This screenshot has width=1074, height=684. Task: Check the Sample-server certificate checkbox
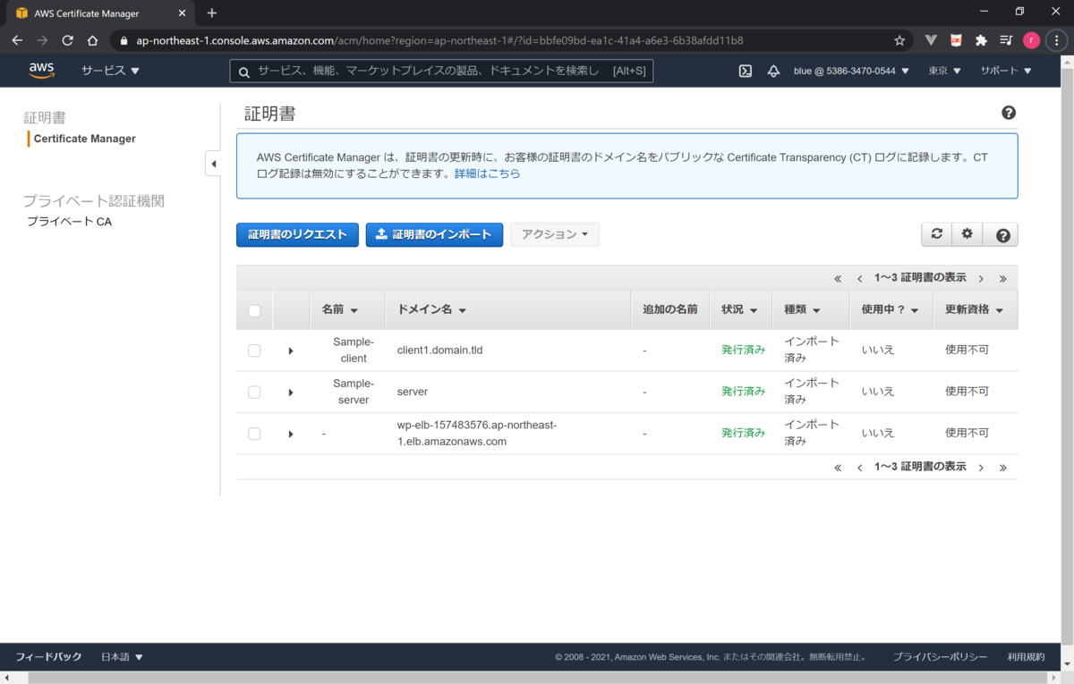(x=254, y=392)
